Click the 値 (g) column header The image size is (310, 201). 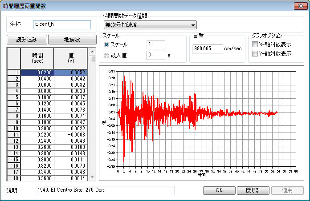point(71,58)
